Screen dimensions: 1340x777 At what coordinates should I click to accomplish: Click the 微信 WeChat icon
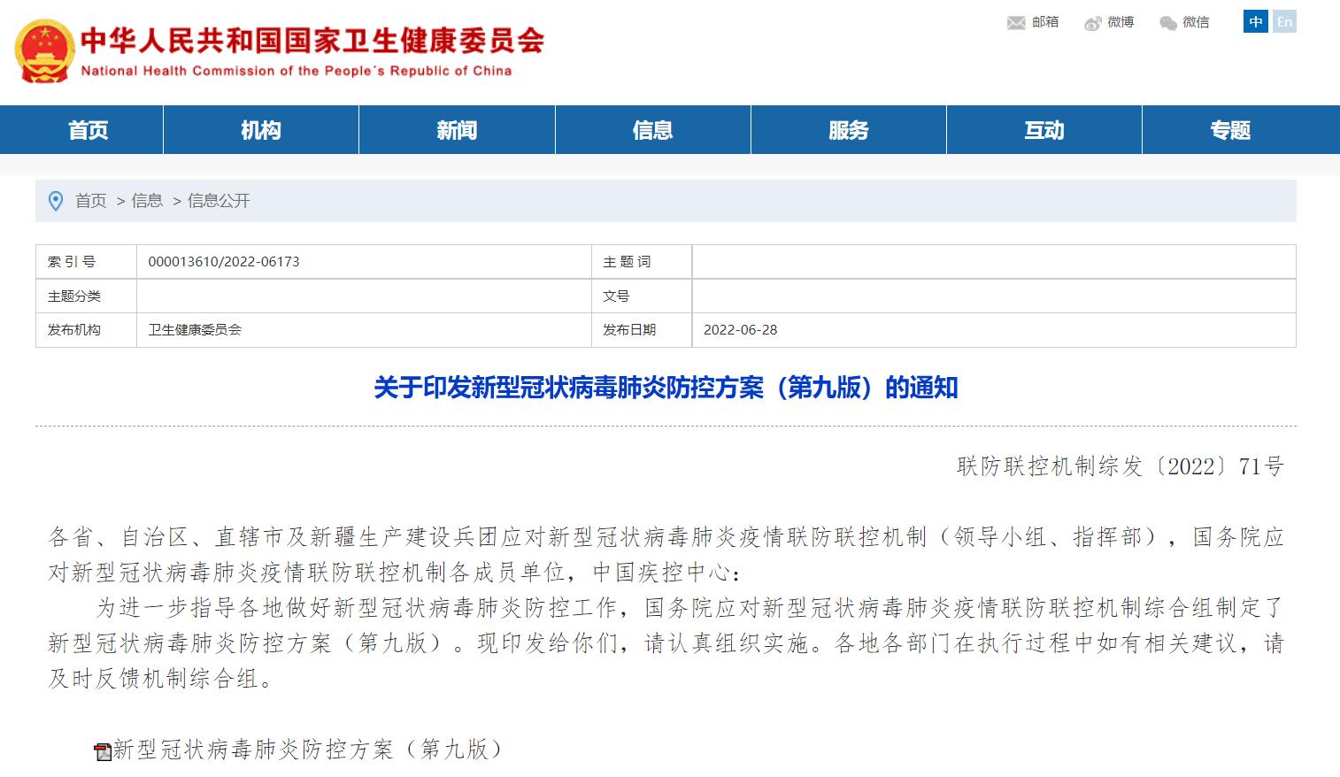1168,23
